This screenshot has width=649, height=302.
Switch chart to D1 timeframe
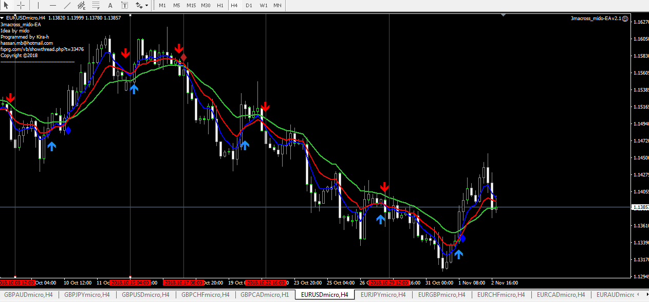249,5
